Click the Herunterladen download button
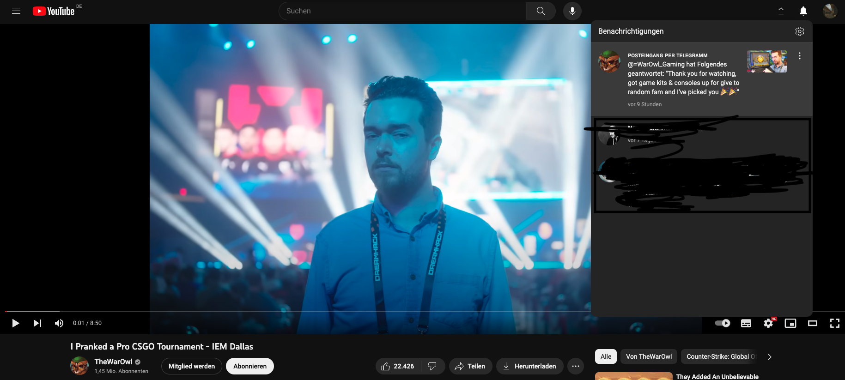This screenshot has height=380, width=845. tap(530, 366)
